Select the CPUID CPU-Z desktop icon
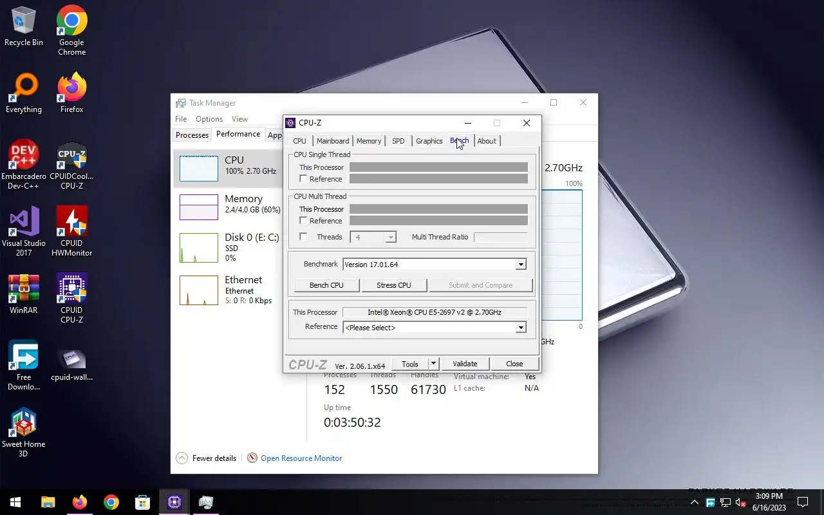This screenshot has width=824, height=515. (x=71, y=299)
